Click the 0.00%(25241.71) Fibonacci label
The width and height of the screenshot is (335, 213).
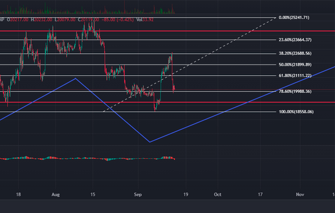(x=294, y=18)
